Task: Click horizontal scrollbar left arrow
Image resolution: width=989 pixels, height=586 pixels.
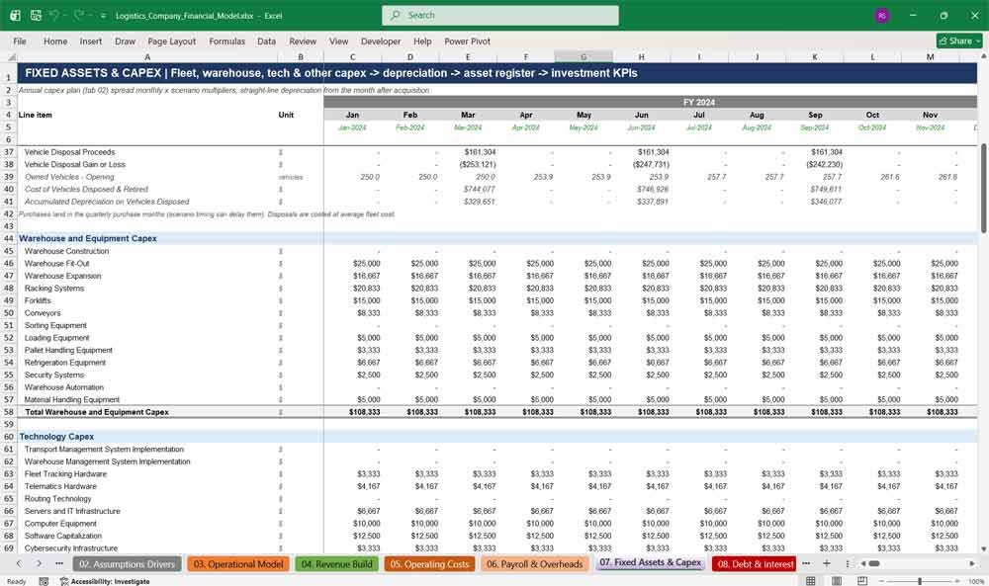Action: click(863, 564)
